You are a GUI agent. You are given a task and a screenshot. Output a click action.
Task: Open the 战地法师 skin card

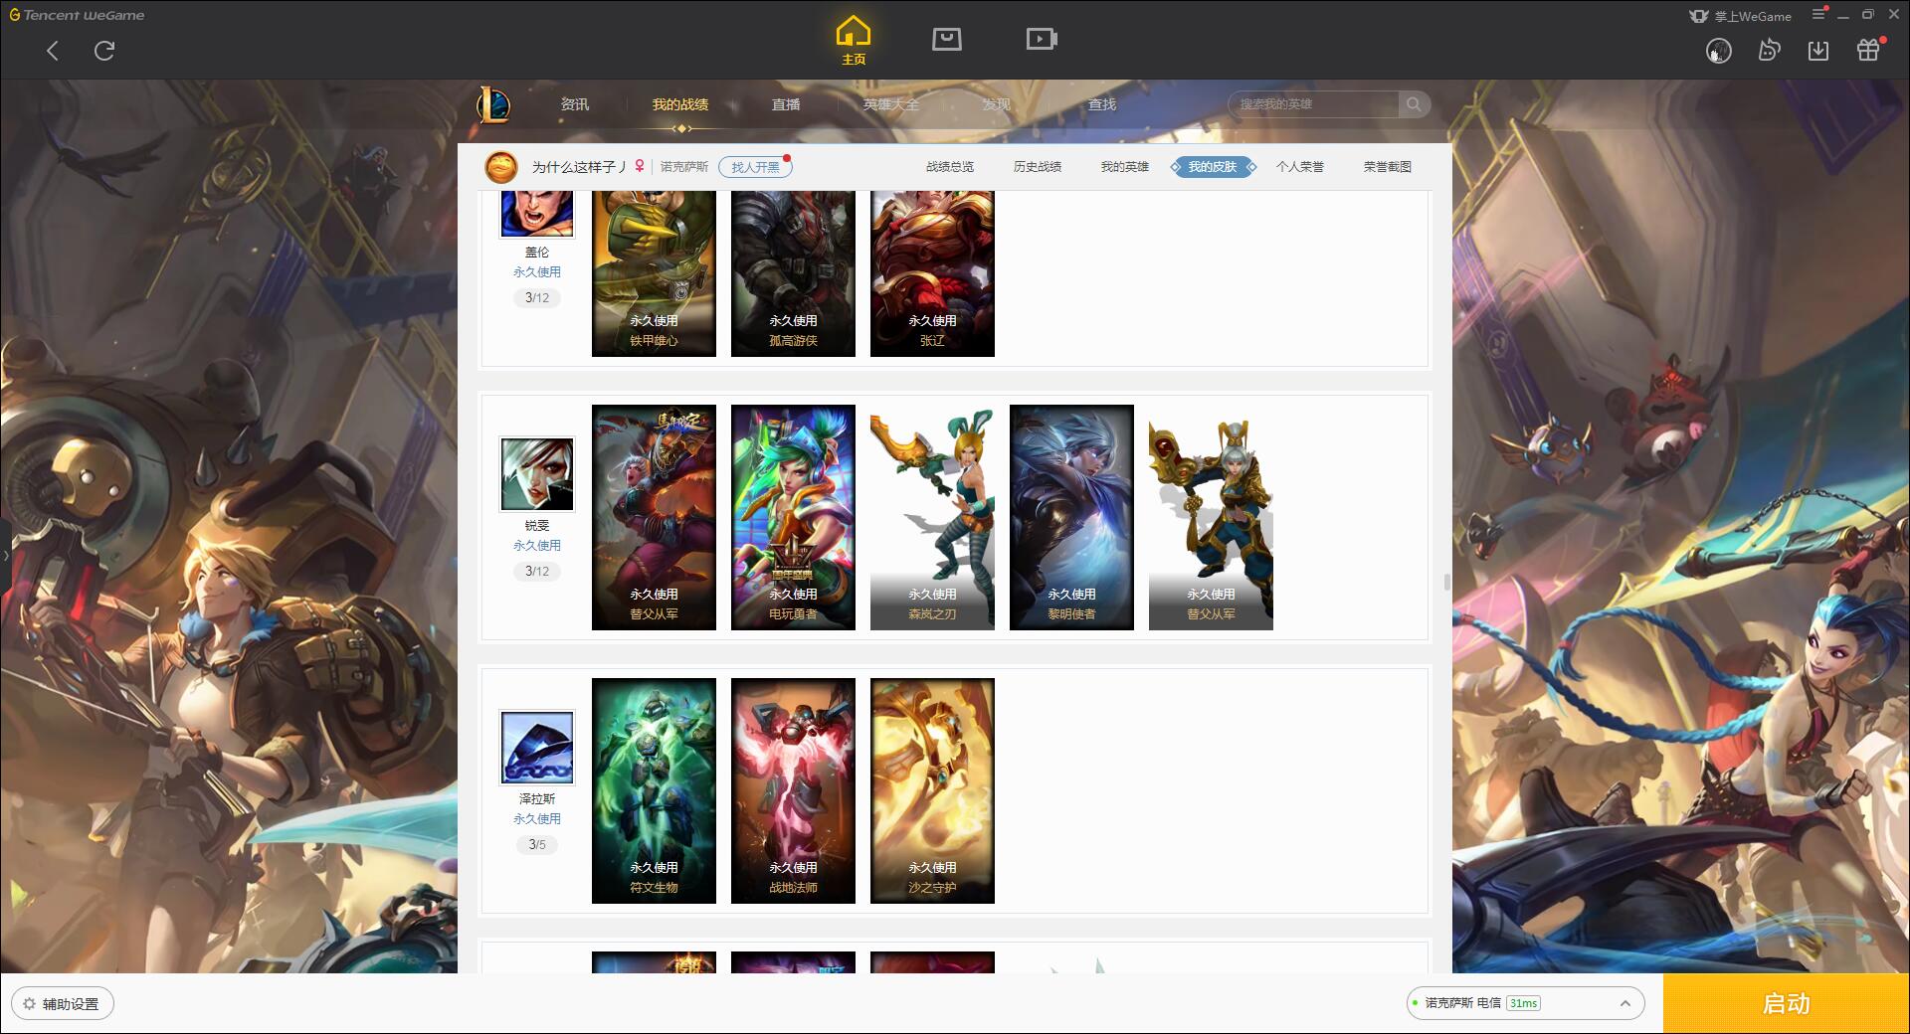[793, 790]
